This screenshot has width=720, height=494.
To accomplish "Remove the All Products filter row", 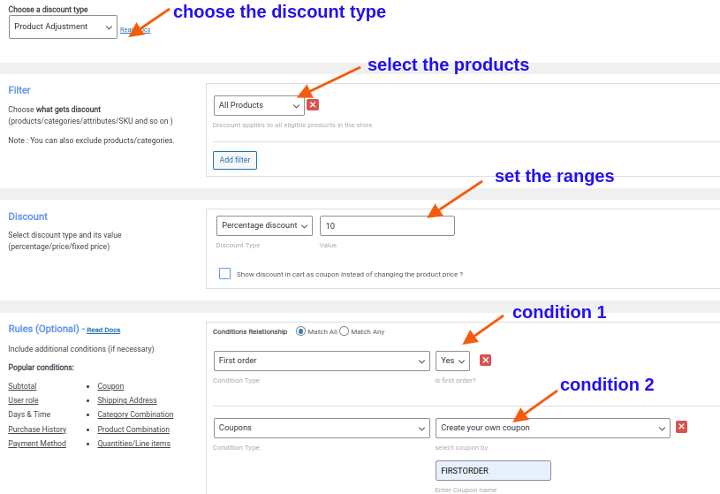I will 313,105.
